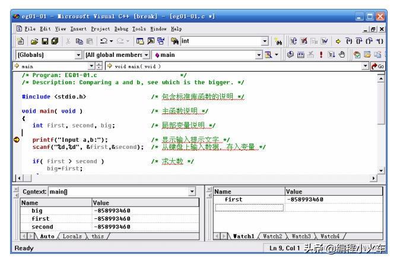Show next statement with yellow arrow icon
Image resolution: width=393 pixels, height=261 pixels.
click(338, 42)
